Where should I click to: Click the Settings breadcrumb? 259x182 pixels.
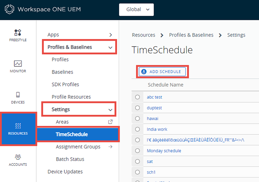[236, 35]
